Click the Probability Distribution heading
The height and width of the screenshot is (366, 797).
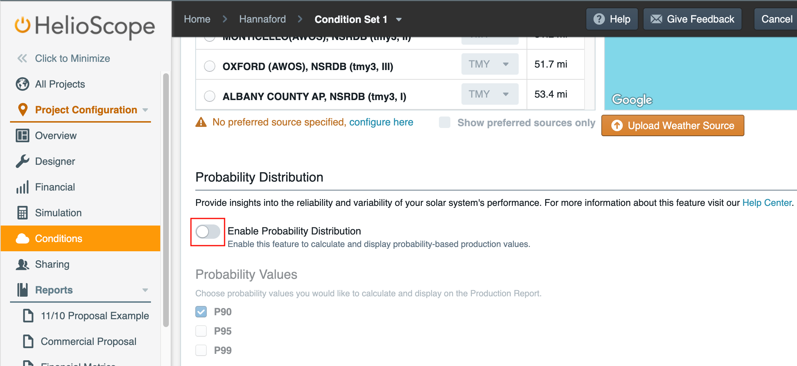[x=259, y=177]
